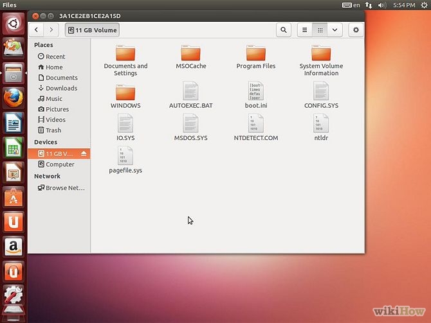Screen dimensions: 431x323
Task: Open Ubuntu One from the launcher
Action: pyautogui.click(x=14, y=222)
